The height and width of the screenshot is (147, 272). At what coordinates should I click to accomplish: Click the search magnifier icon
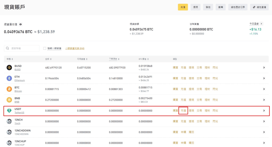tap(7, 48)
